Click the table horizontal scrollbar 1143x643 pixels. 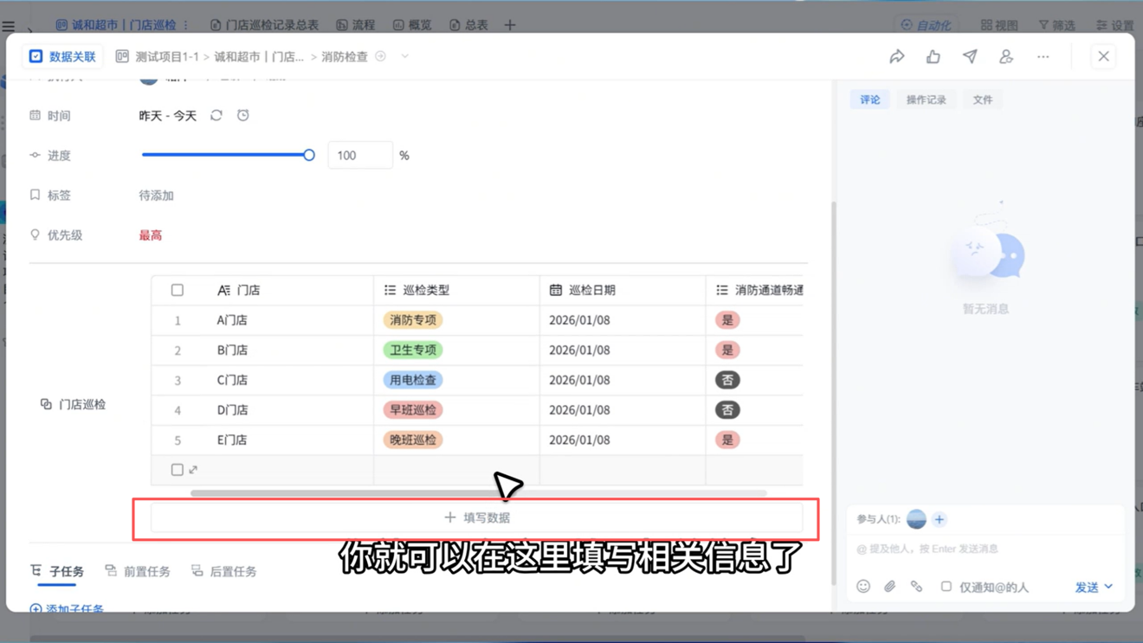pos(478,493)
